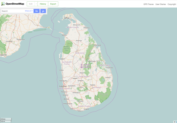Image resolution: width=177 pixels, height=123 pixels.
Task: Click the Edit button
Action: [31, 4]
